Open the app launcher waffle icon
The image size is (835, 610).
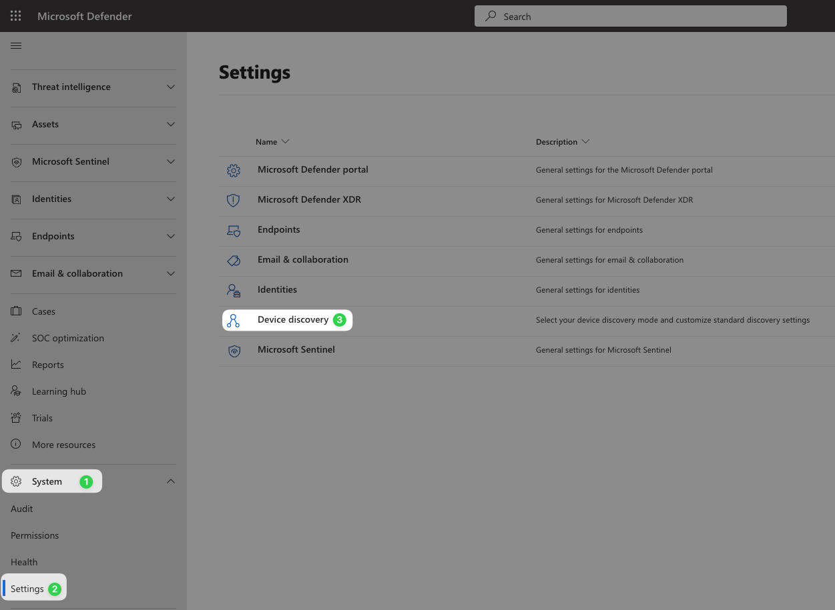point(16,16)
